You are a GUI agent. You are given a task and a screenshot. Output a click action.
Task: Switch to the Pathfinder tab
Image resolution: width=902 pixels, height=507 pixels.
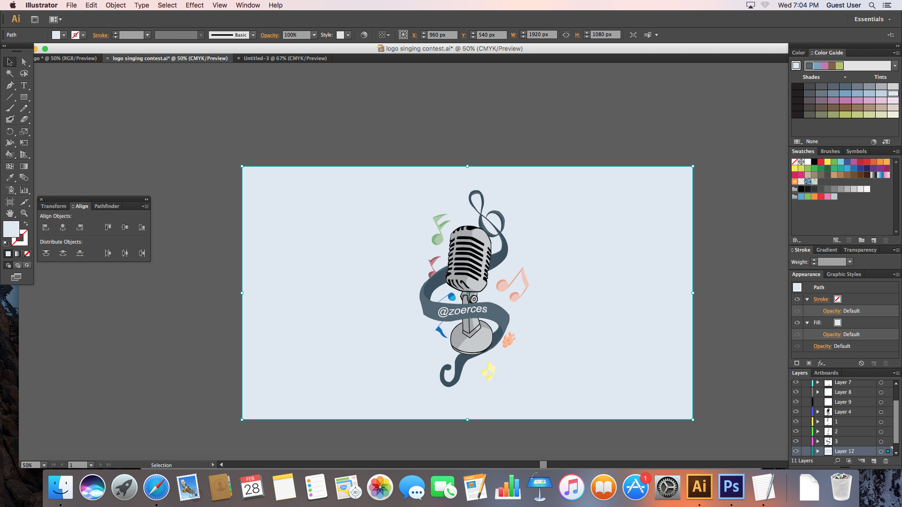107,206
